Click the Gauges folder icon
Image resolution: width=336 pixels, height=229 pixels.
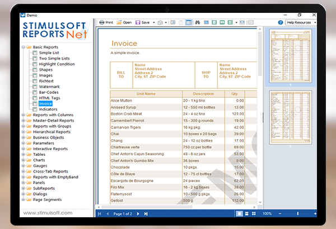(x=29, y=166)
